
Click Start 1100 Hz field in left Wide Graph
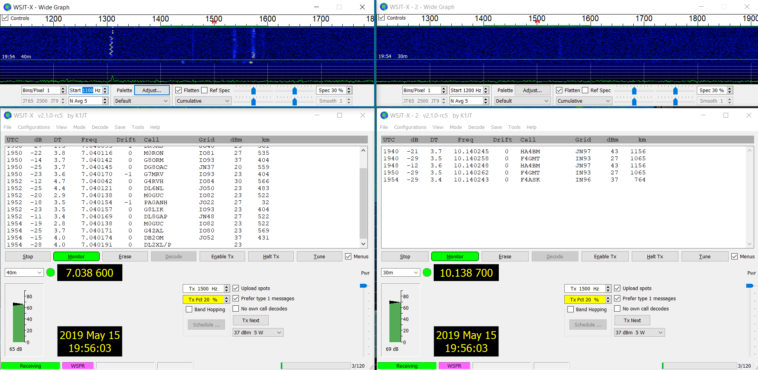point(88,90)
